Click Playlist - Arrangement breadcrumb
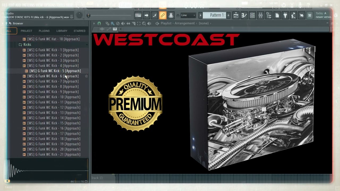The image size is (340, 191). [178, 23]
